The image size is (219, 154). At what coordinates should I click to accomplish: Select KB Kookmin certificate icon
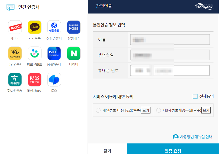click(x=15, y=54)
